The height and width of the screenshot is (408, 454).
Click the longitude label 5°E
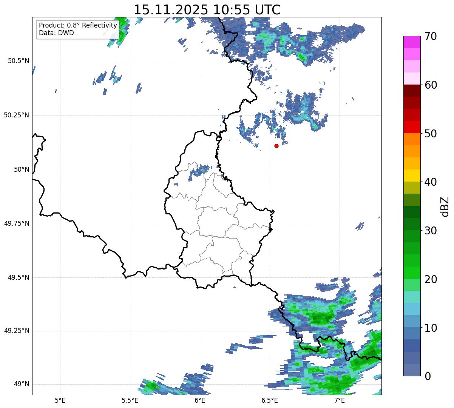[60, 400]
